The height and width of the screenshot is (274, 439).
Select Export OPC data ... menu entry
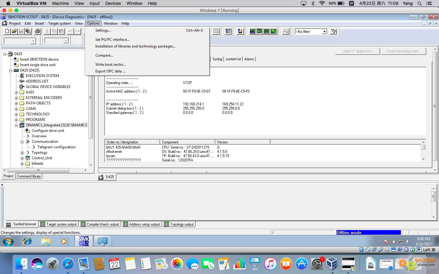point(147,71)
